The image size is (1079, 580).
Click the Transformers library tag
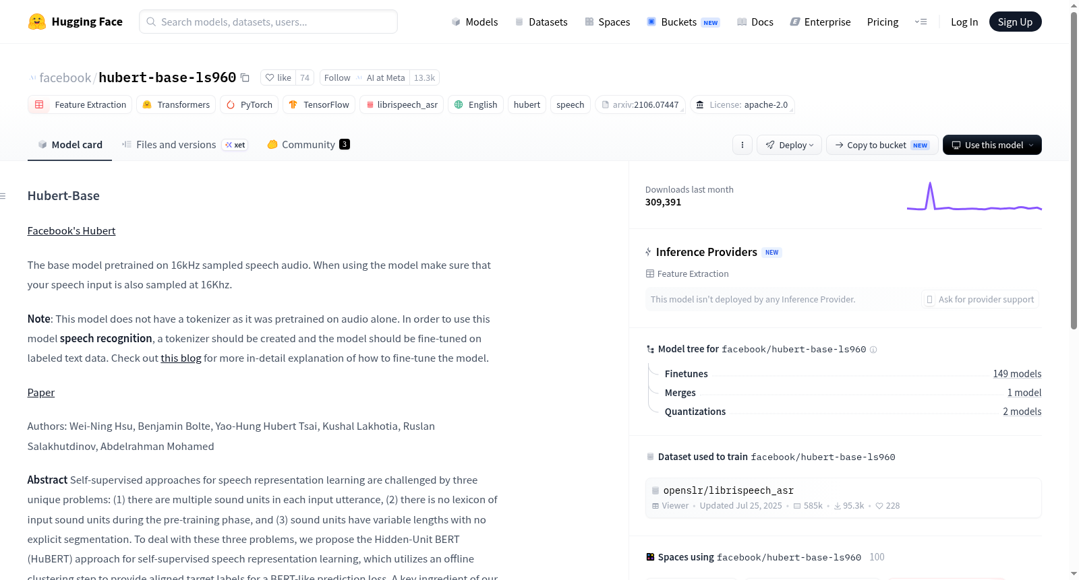[x=176, y=105]
